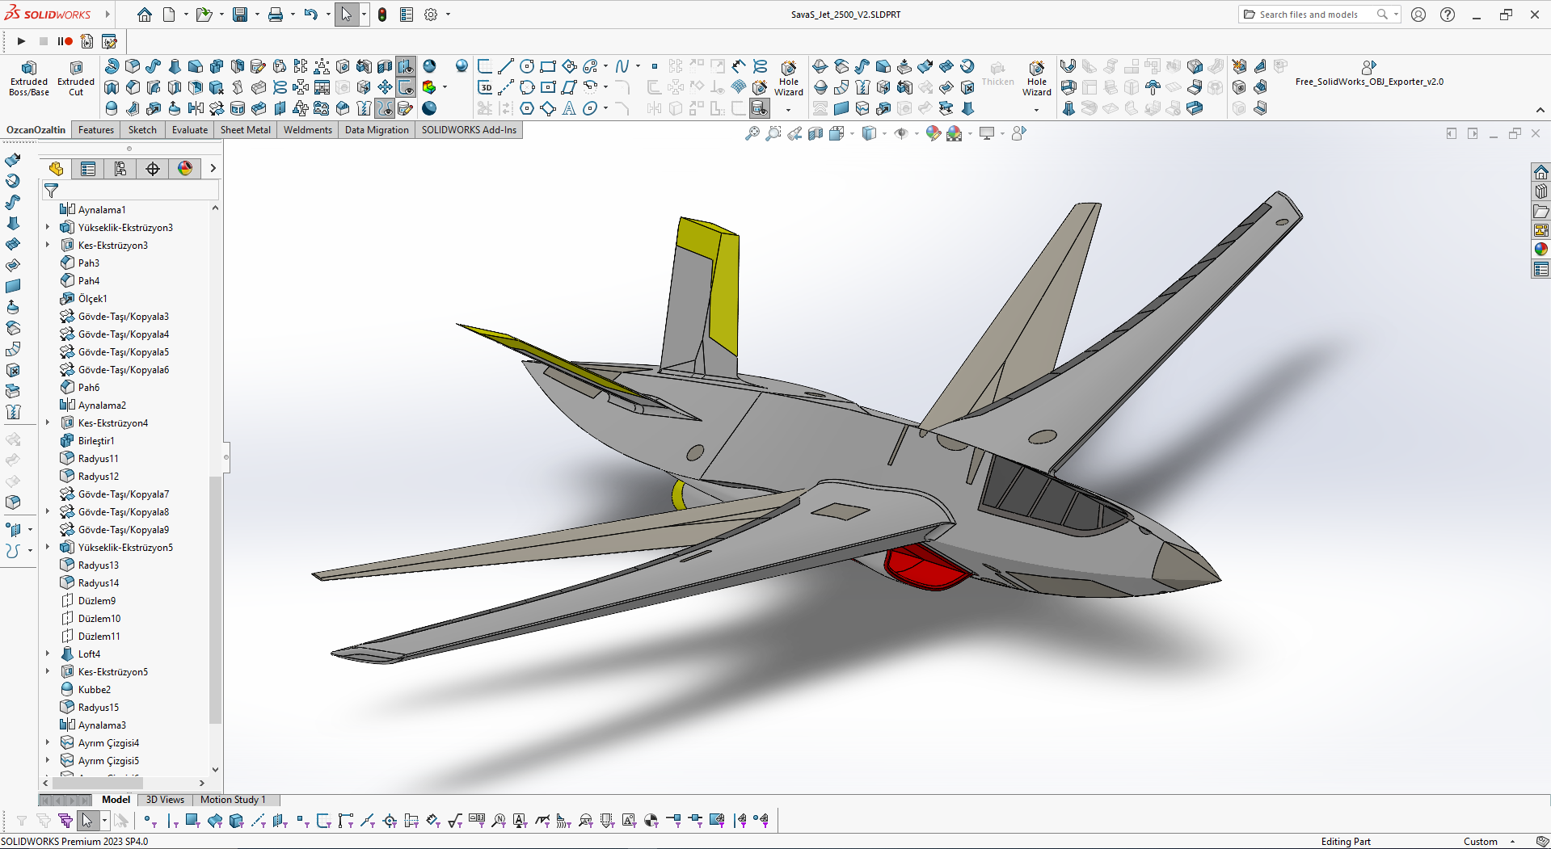The image size is (1551, 849).
Task: Click the Undo icon
Action: pos(311,15)
